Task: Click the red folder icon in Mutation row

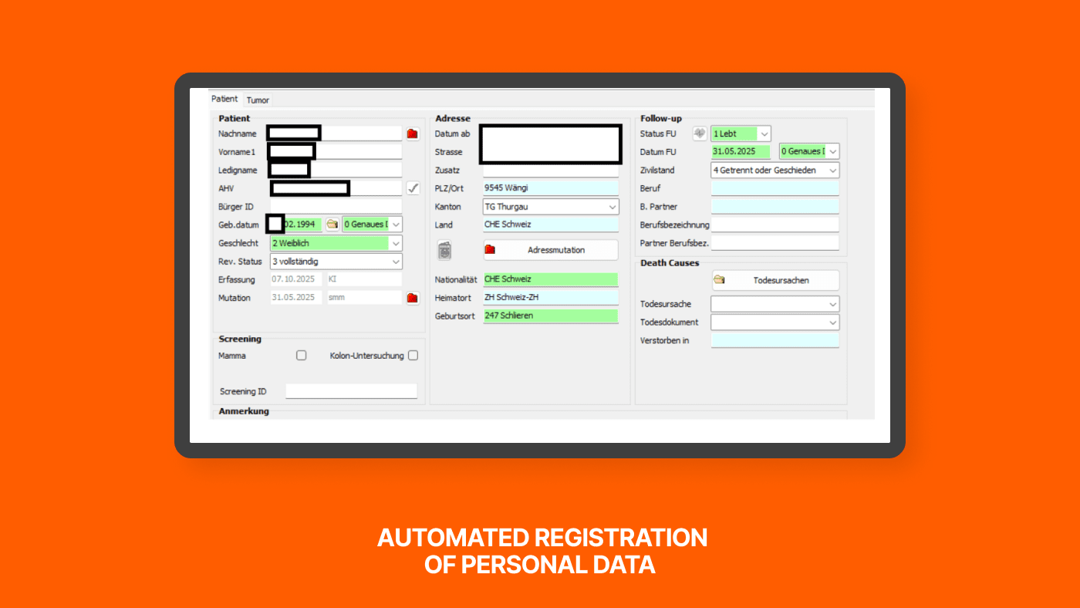Action: [x=413, y=298]
